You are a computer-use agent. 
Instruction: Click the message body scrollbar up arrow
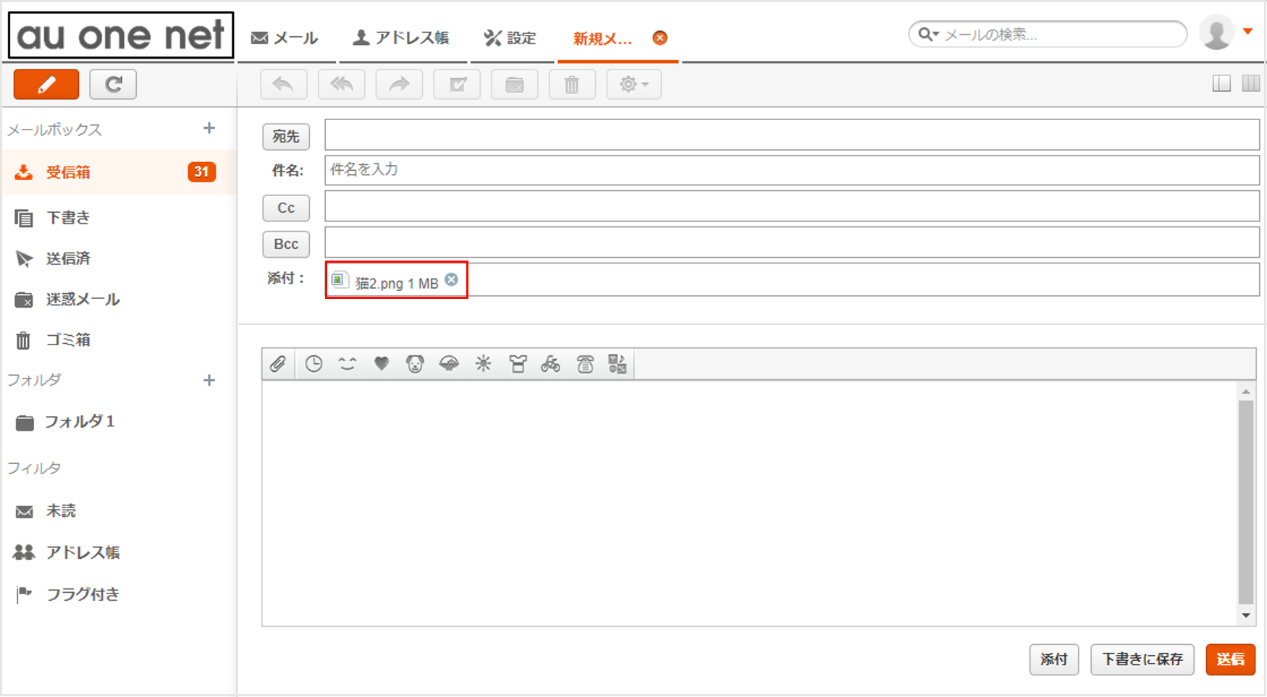1246,392
